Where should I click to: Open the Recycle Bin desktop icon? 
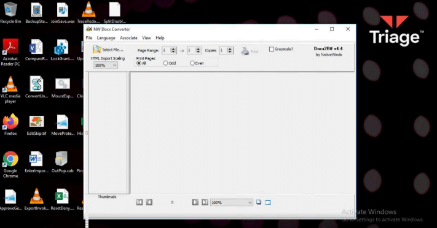(x=10, y=12)
